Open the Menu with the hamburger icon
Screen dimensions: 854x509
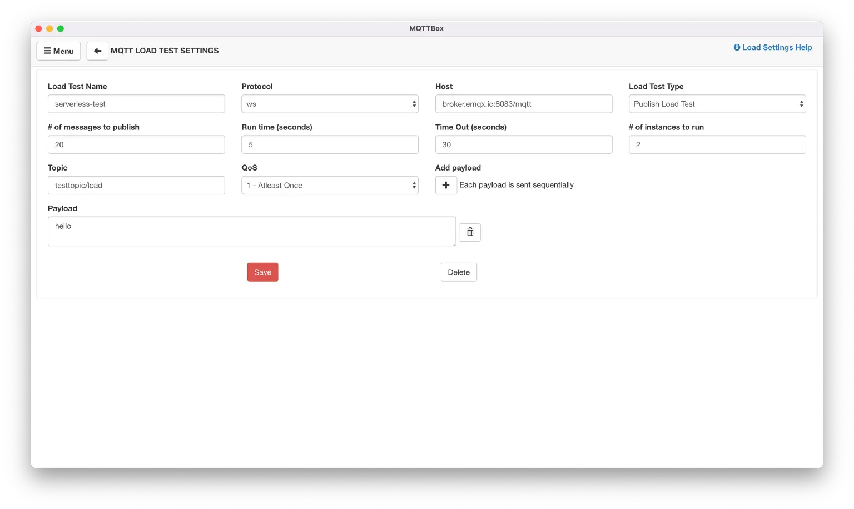tap(58, 51)
